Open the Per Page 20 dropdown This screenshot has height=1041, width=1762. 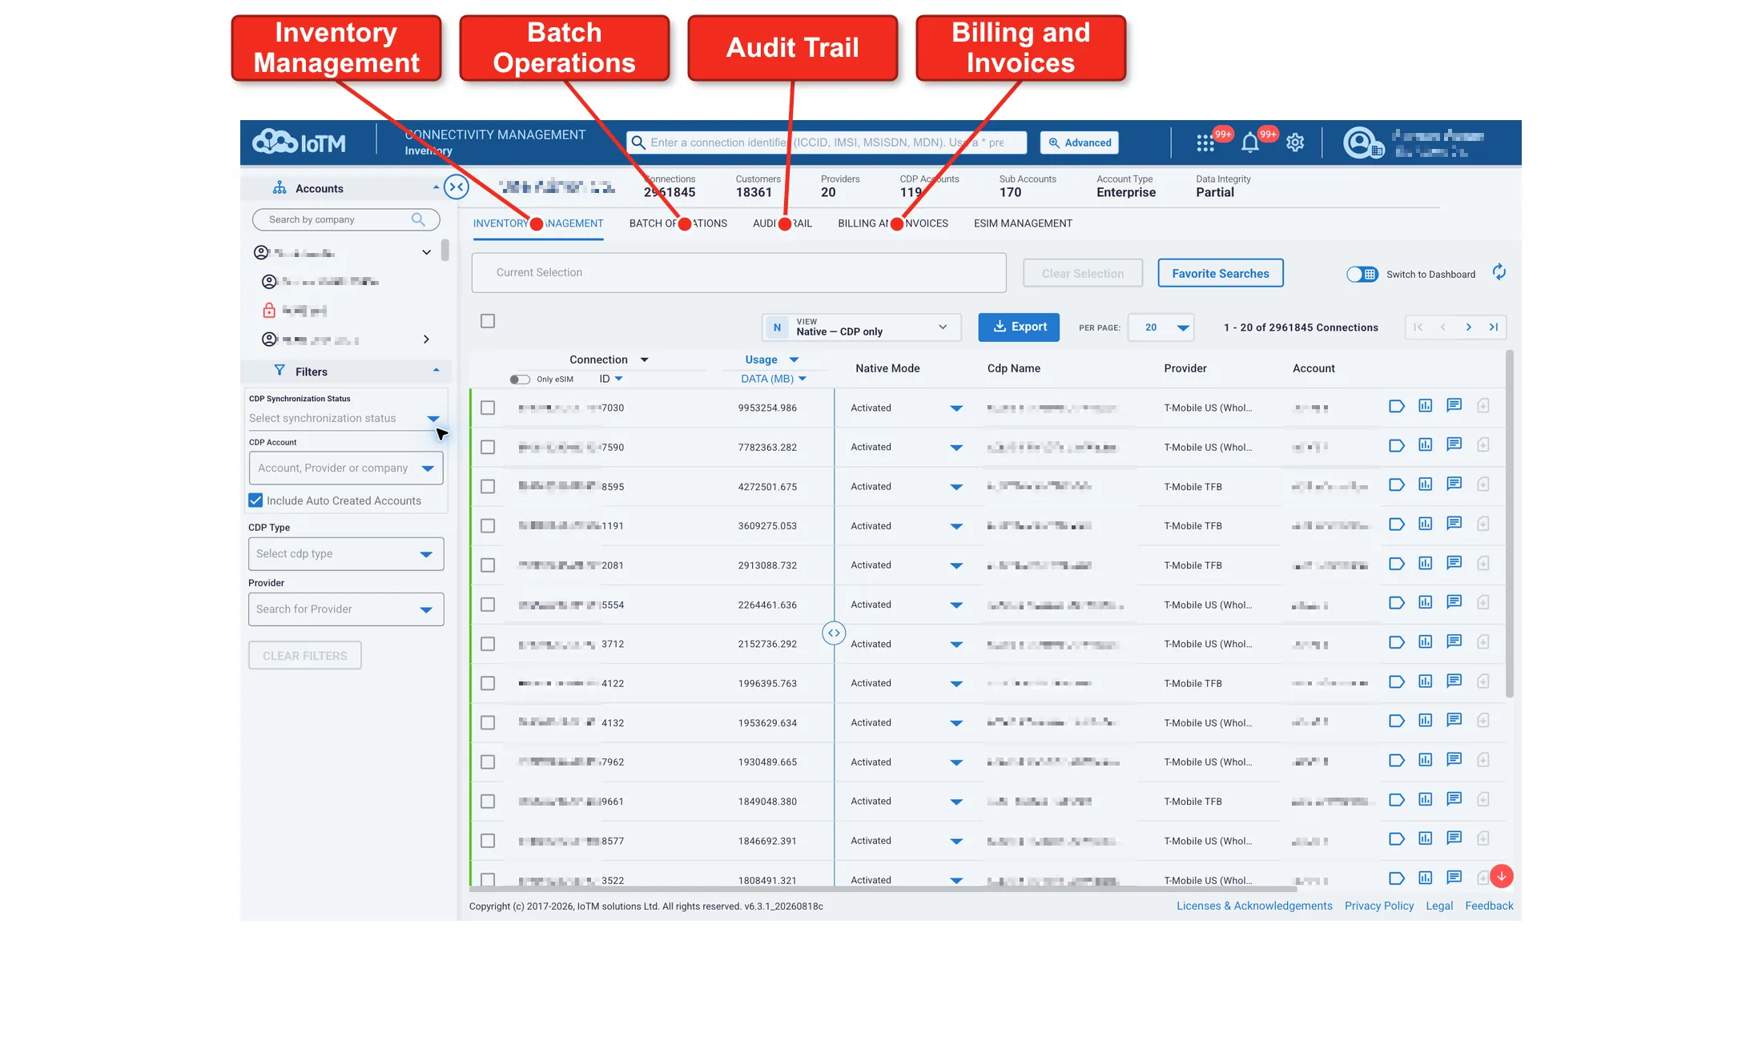[1161, 327]
